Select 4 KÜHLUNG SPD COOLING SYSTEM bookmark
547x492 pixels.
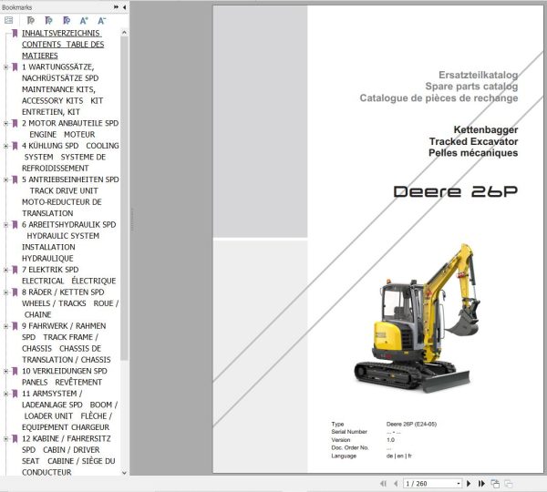pyautogui.click(x=70, y=157)
